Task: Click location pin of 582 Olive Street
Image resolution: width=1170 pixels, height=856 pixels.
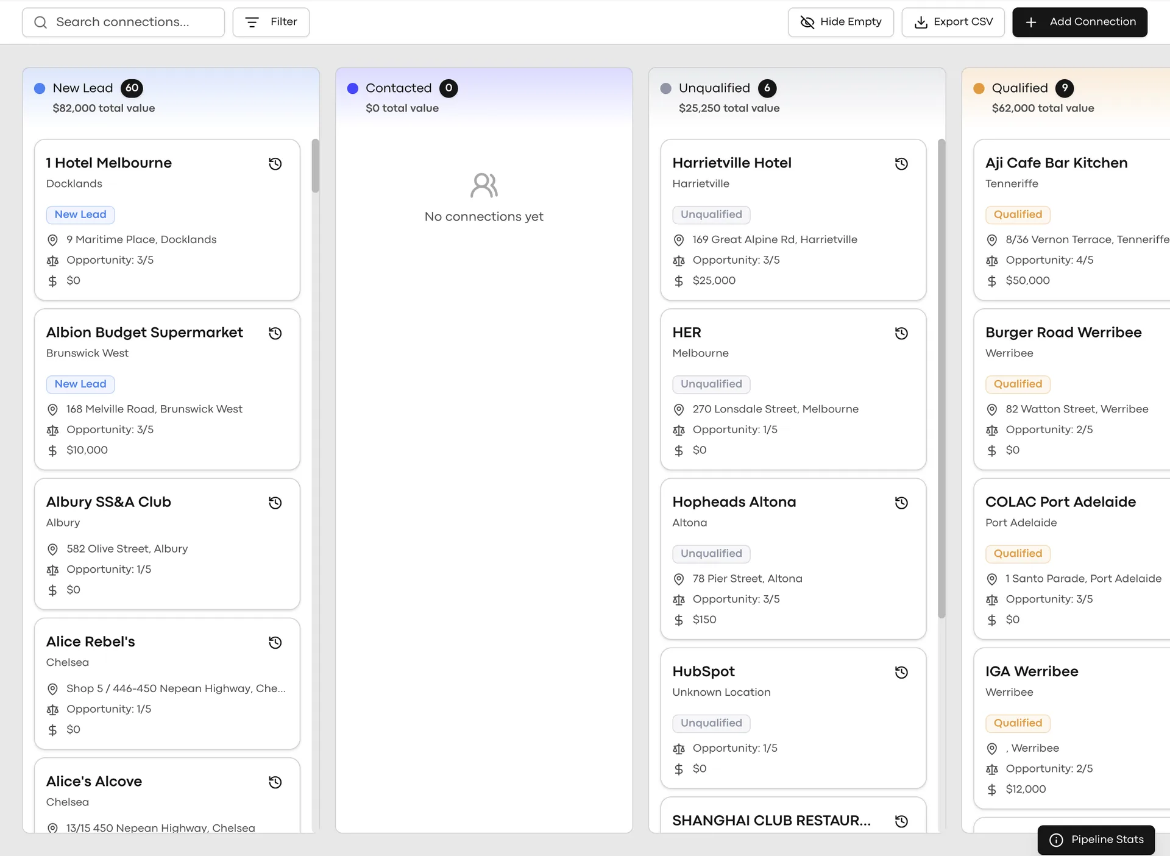Action: (x=52, y=549)
